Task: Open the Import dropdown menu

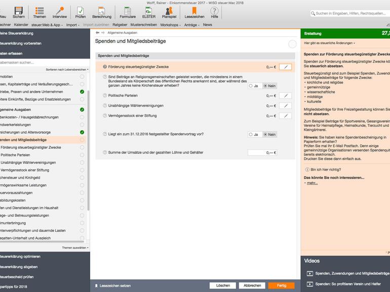Action: [x=72, y=24]
